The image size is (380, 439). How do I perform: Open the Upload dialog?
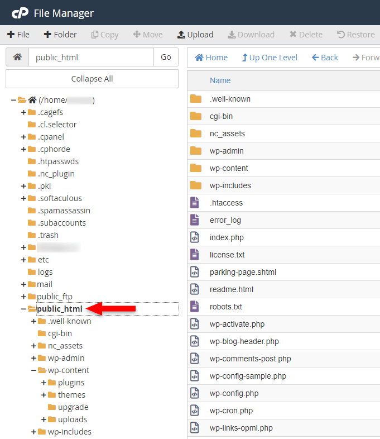(x=195, y=35)
